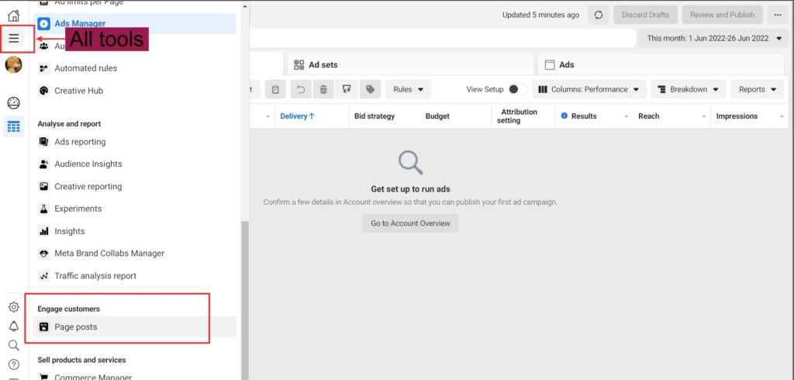Image resolution: width=794 pixels, height=380 pixels.
Task: Click the Commerce Manager cart icon
Action: pos(44,377)
